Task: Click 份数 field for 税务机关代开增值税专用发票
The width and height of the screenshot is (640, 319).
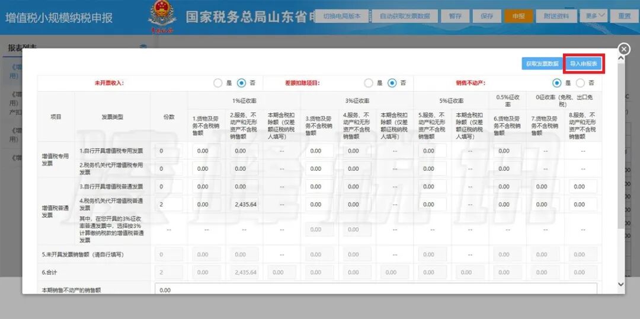Action: coord(169,168)
